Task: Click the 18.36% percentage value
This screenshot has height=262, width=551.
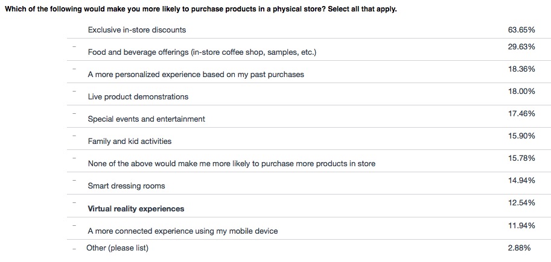Action: coord(521,69)
